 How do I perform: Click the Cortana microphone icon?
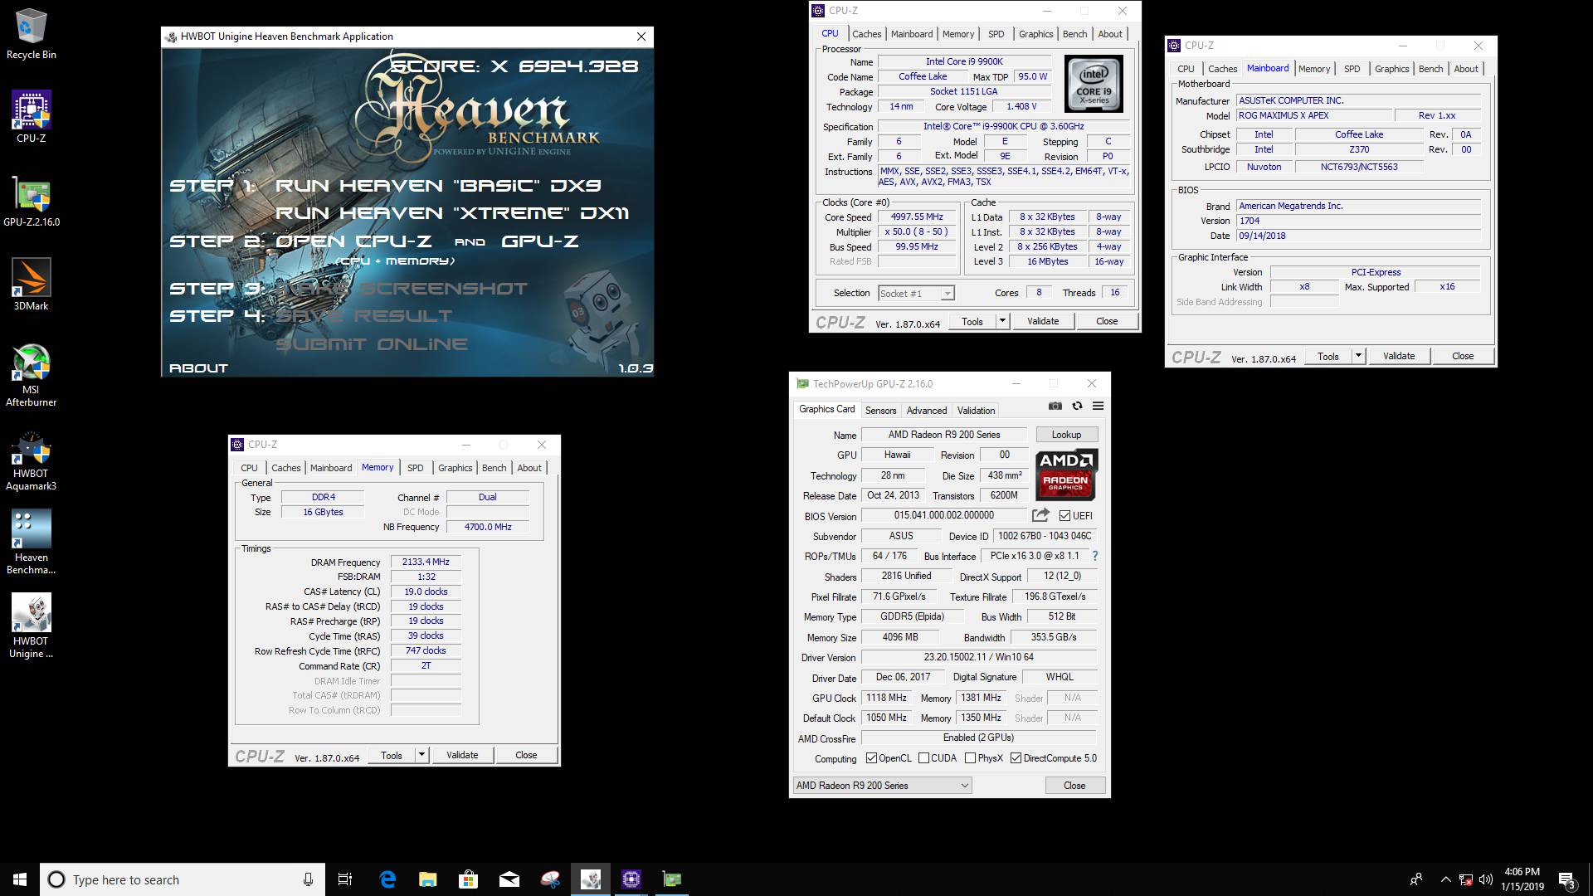tap(308, 879)
